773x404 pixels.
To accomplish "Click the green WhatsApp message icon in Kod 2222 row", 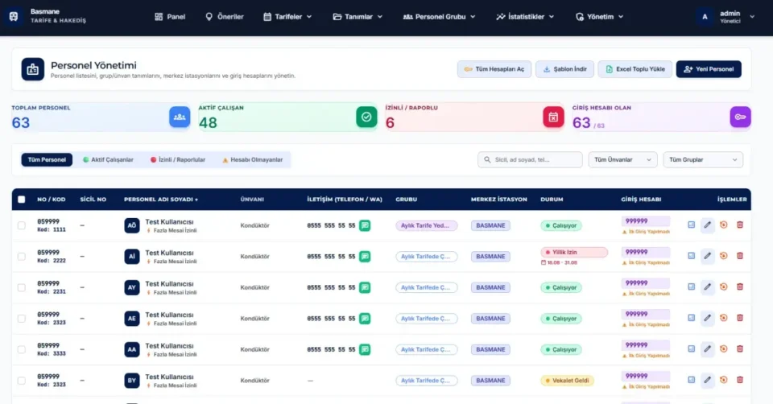I will point(365,257).
